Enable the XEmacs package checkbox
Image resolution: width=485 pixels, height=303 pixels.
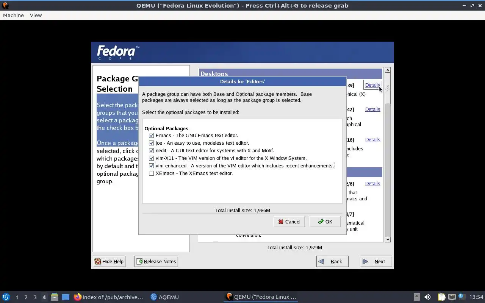coord(151,173)
